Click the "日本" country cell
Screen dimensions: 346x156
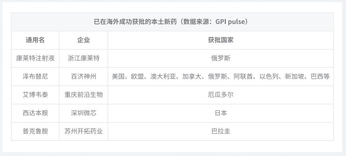[x=221, y=113]
